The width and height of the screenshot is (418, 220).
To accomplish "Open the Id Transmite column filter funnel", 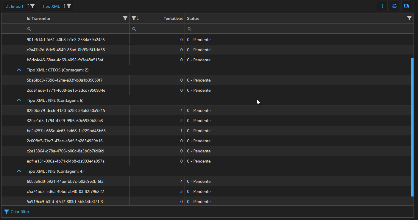I will (125, 18).
